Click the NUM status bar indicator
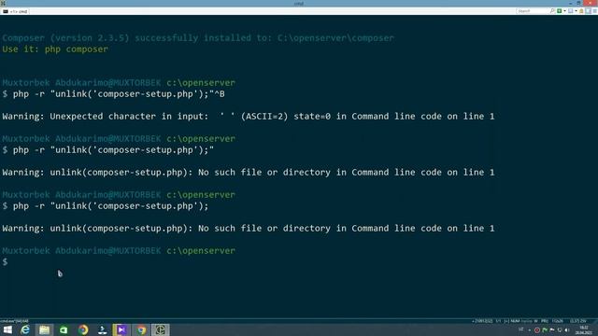This screenshot has height=336, width=598. 515,321
